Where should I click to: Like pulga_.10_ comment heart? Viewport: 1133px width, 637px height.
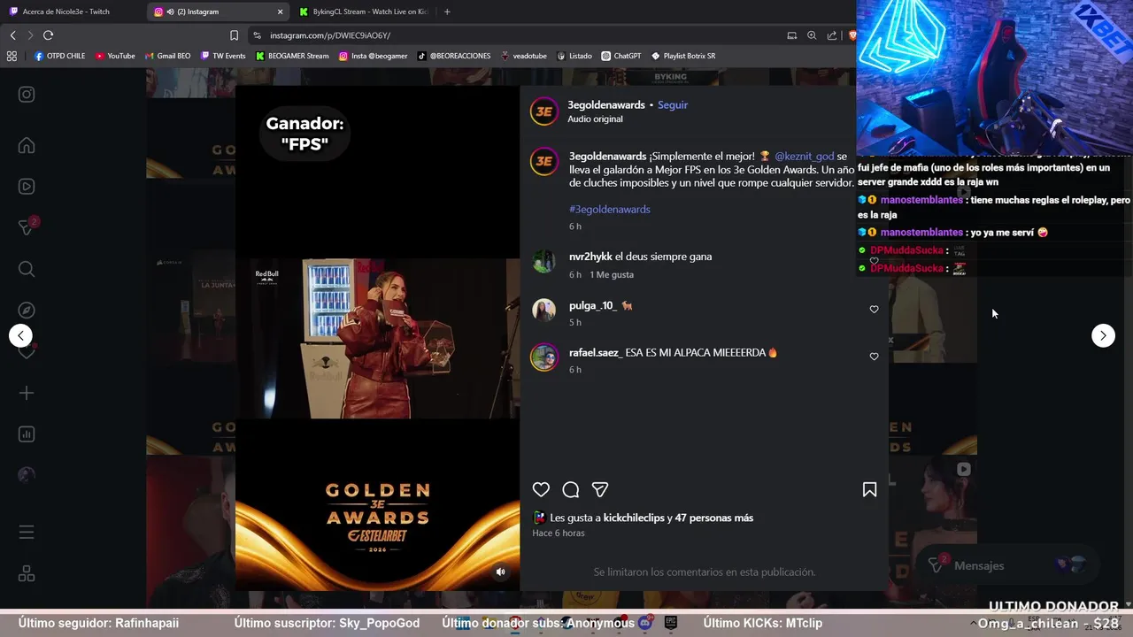[874, 310]
